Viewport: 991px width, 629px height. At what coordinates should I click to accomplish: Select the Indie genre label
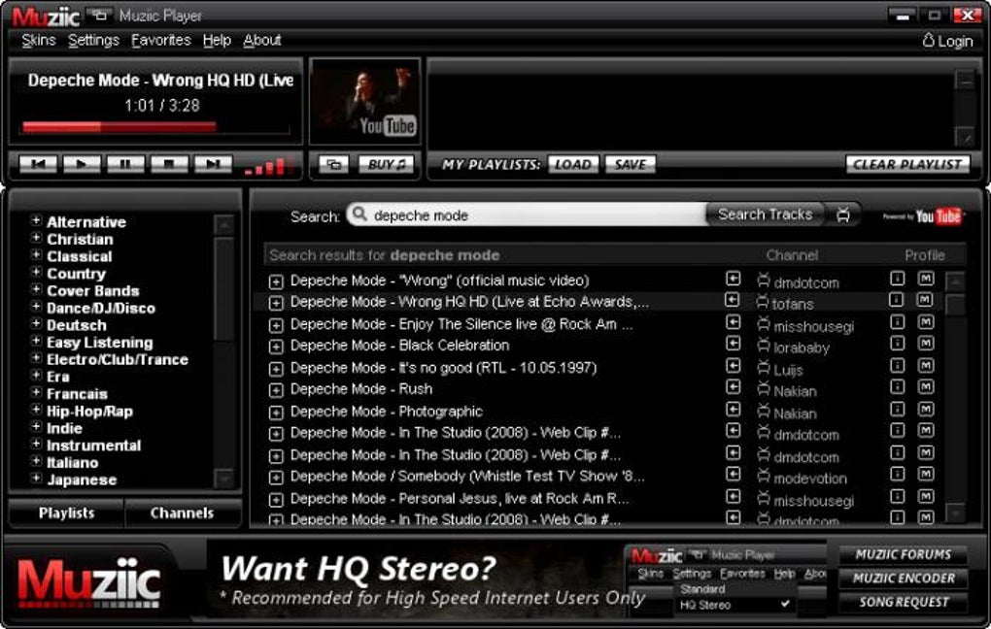tap(64, 428)
